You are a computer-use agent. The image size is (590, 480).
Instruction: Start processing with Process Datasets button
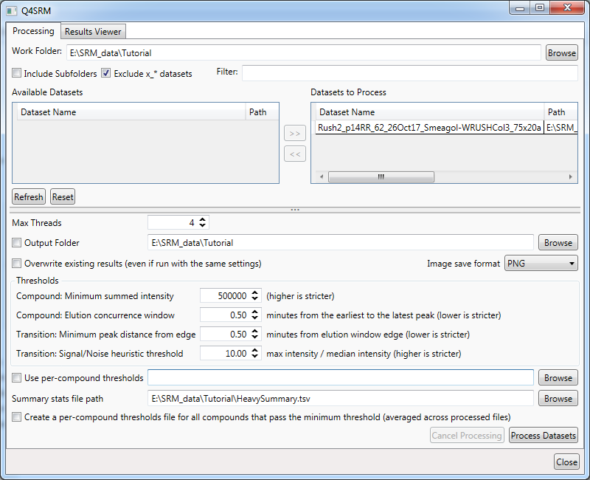pos(544,435)
